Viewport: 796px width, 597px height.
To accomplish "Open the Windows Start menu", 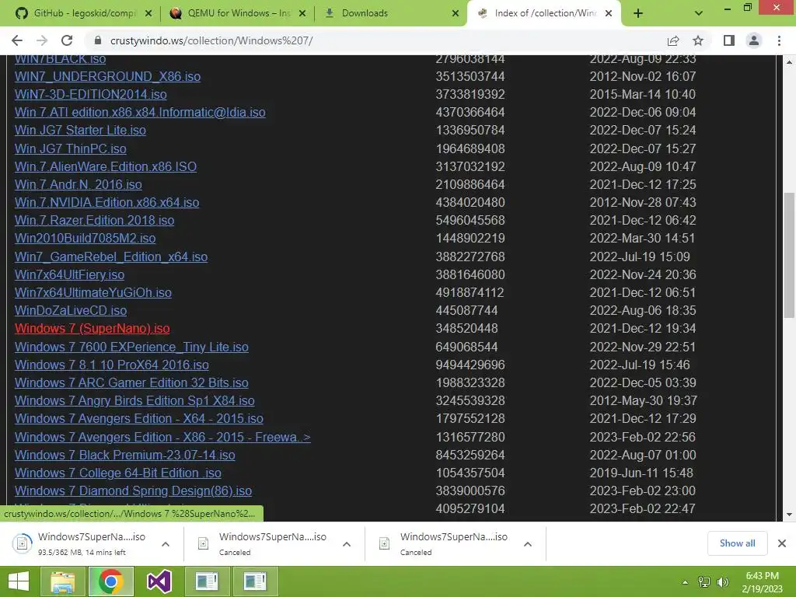I will click(x=19, y=581).
